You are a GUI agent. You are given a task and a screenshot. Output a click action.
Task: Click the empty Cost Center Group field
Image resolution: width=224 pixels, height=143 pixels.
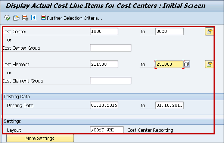[x=111, y=48]
